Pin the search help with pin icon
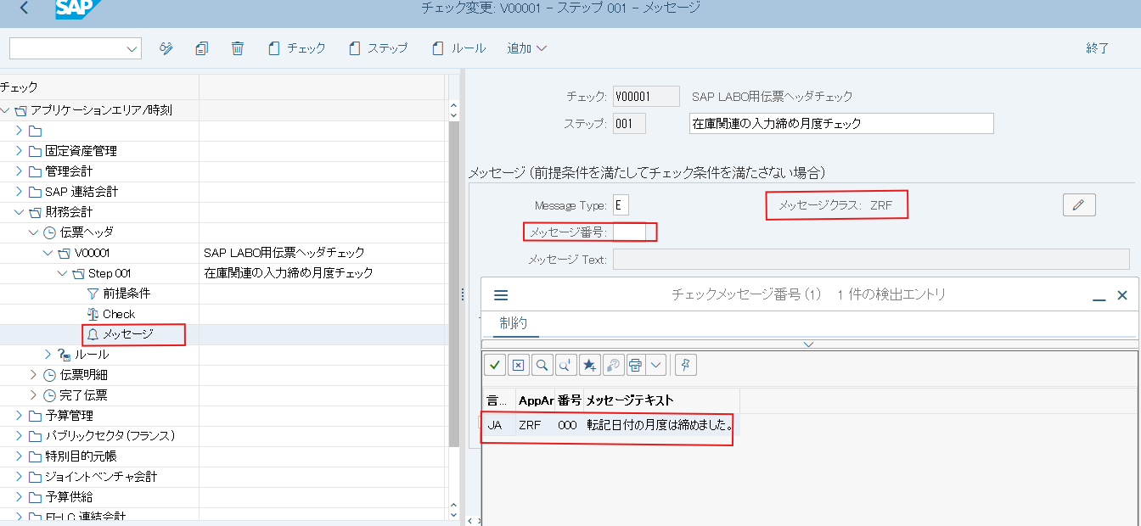Screen dimensions: 1141x526 [686, 365]
